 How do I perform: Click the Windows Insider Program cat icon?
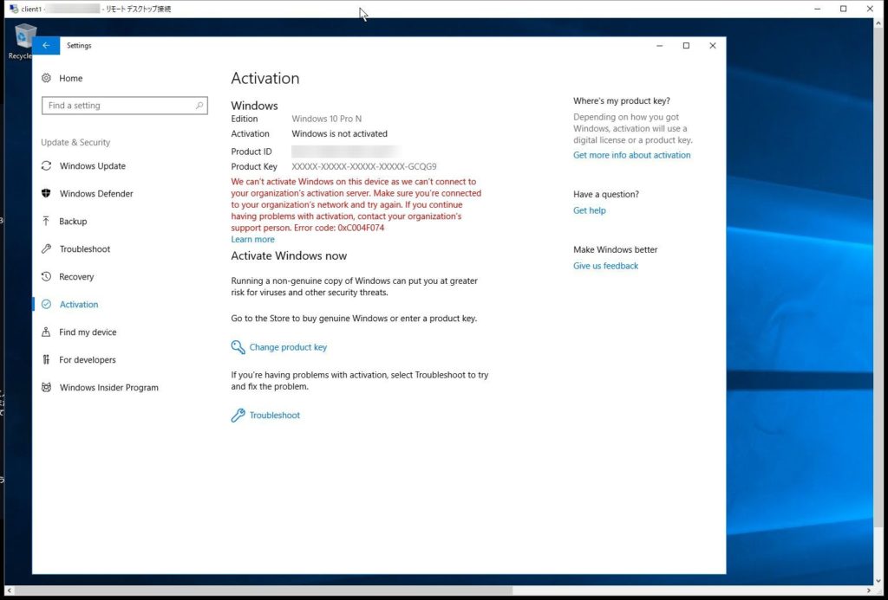pyautogui.click(x=47, y=387)
